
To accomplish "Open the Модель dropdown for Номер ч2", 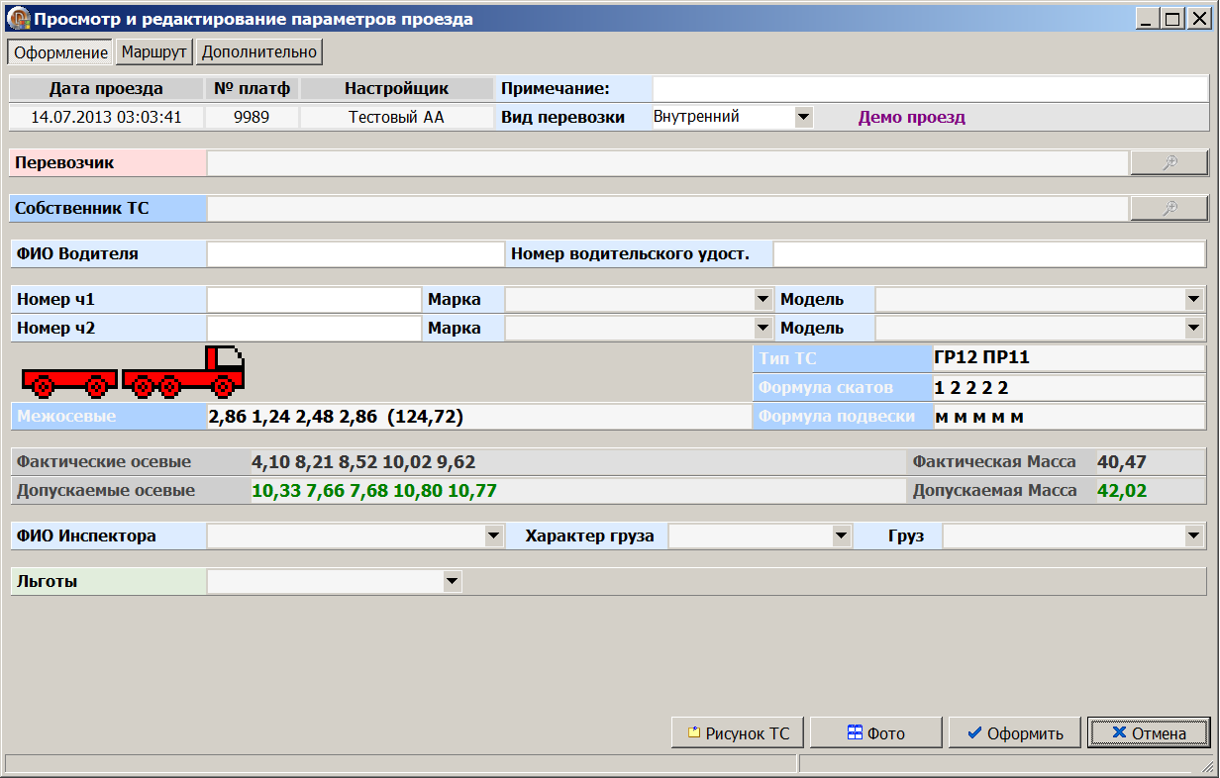I will click(x=1192, y=328).
